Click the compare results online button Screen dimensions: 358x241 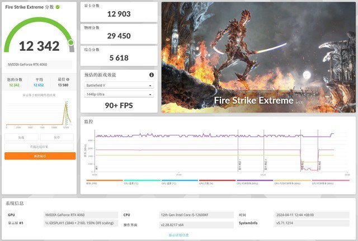pos(40,147)
